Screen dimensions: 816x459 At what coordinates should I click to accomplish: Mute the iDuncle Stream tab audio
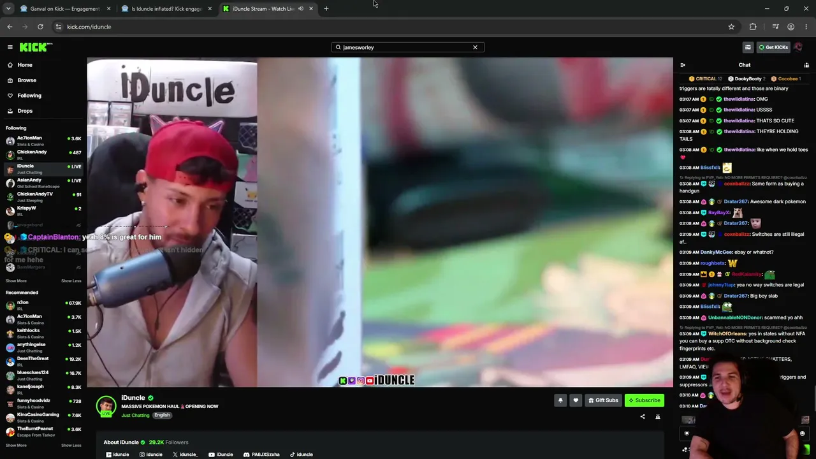coord(301,9)
